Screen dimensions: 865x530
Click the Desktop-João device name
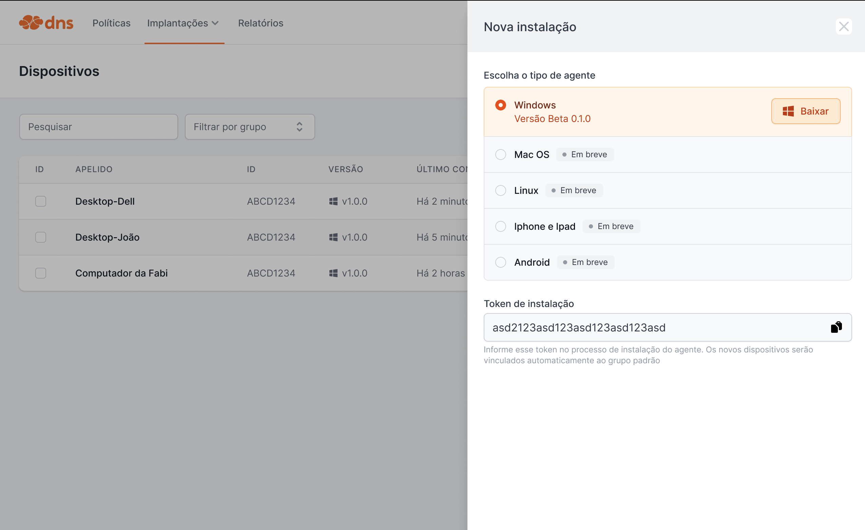(108, 237)
